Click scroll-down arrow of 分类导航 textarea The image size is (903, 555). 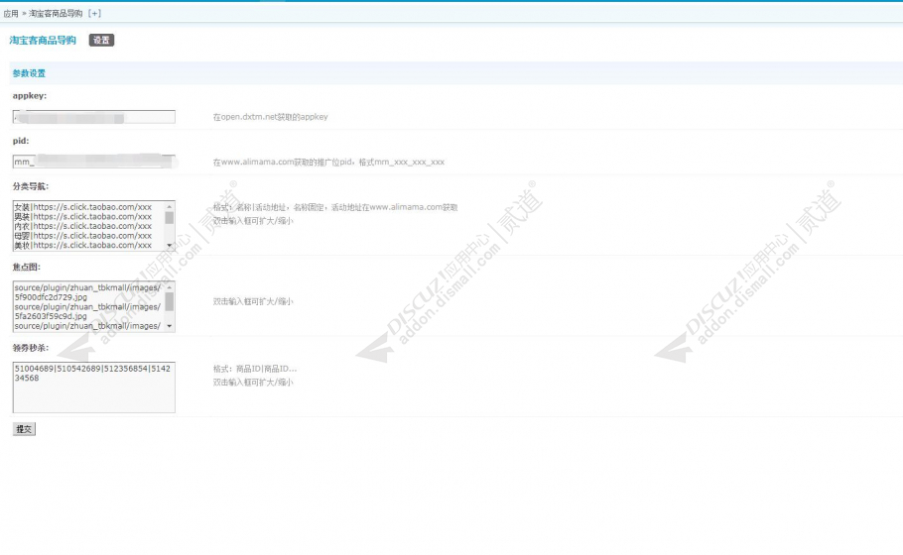[170, 246]
